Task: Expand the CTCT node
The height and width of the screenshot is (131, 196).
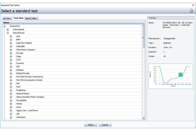Action: 11,60
